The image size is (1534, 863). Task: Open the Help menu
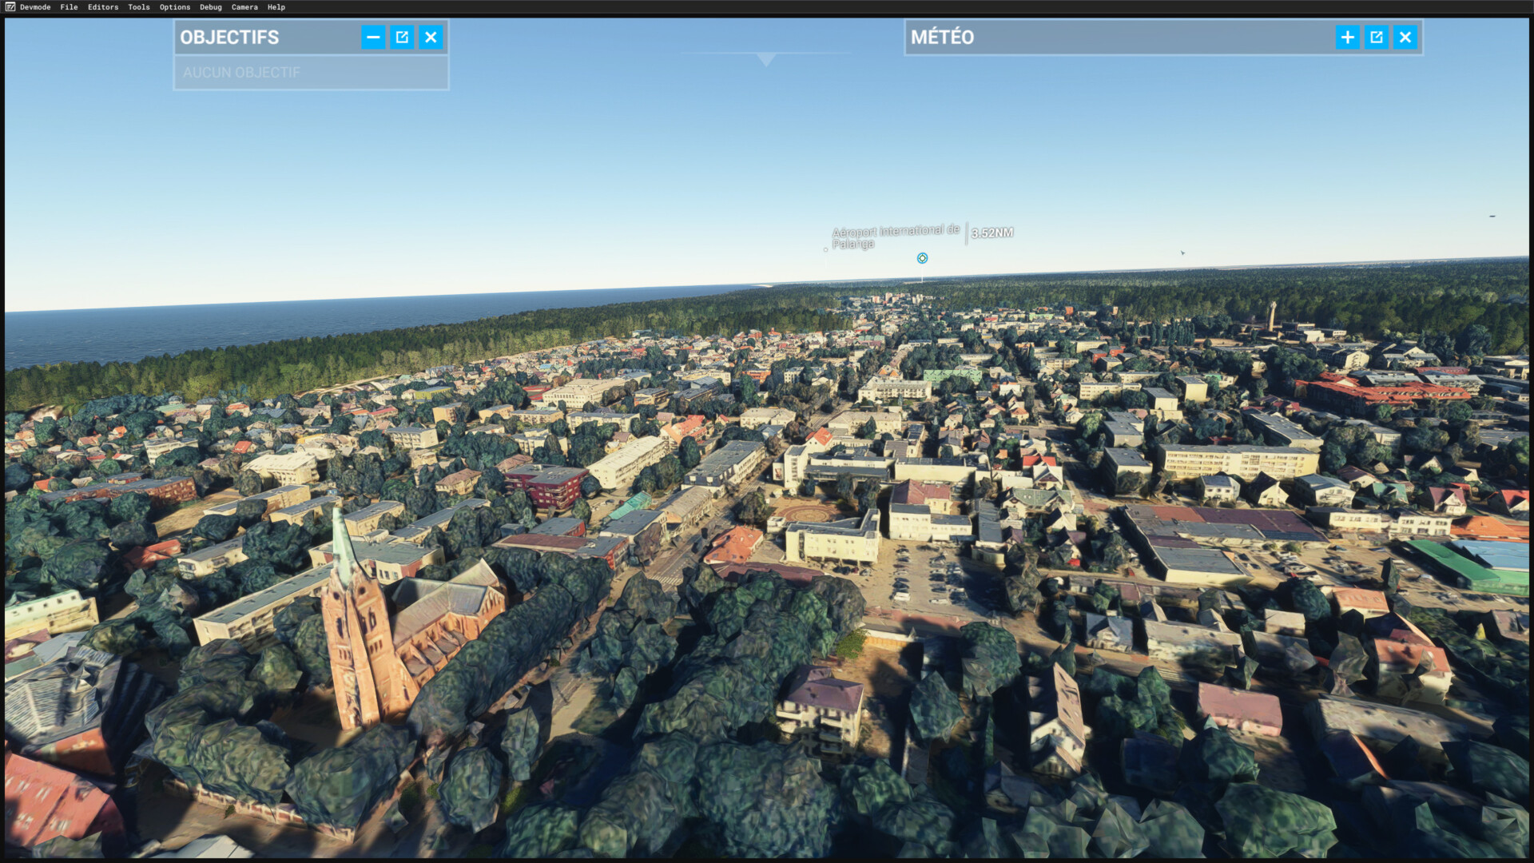276,7
